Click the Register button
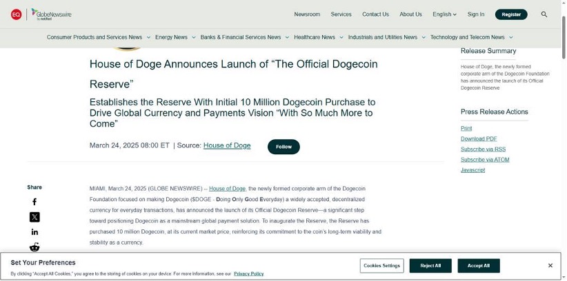This screenshot has height=281, width=567. pos(511,14)
